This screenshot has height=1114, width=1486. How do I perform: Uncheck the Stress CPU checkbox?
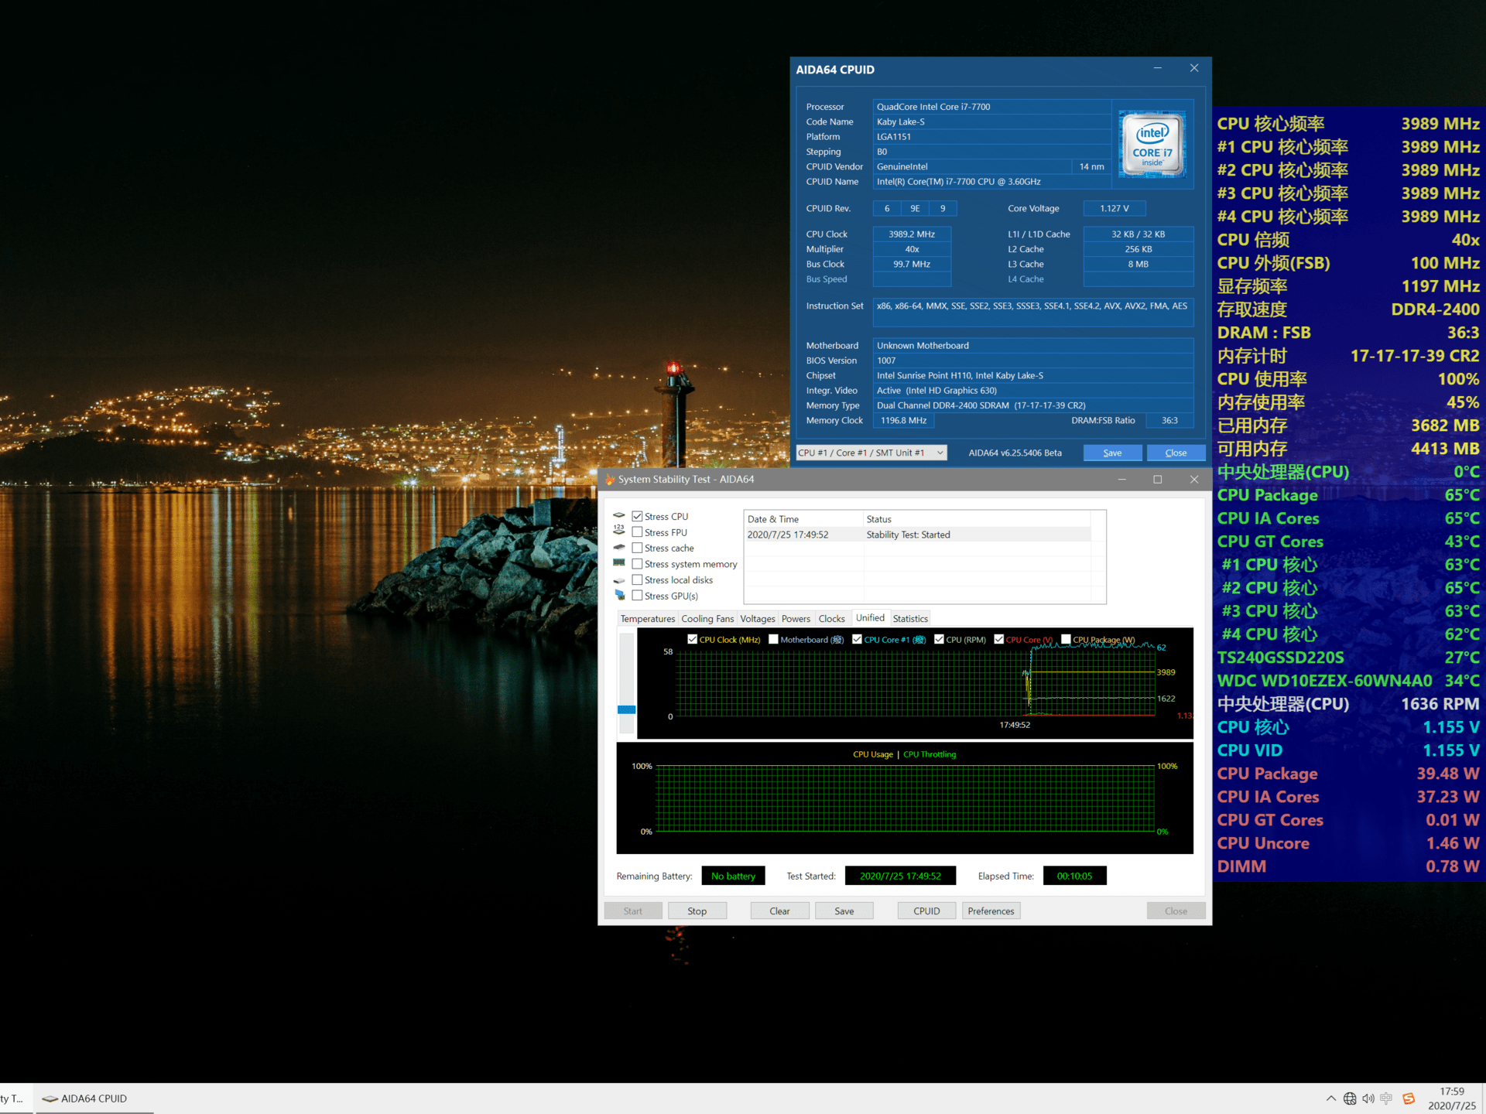[x=638, y=516]
